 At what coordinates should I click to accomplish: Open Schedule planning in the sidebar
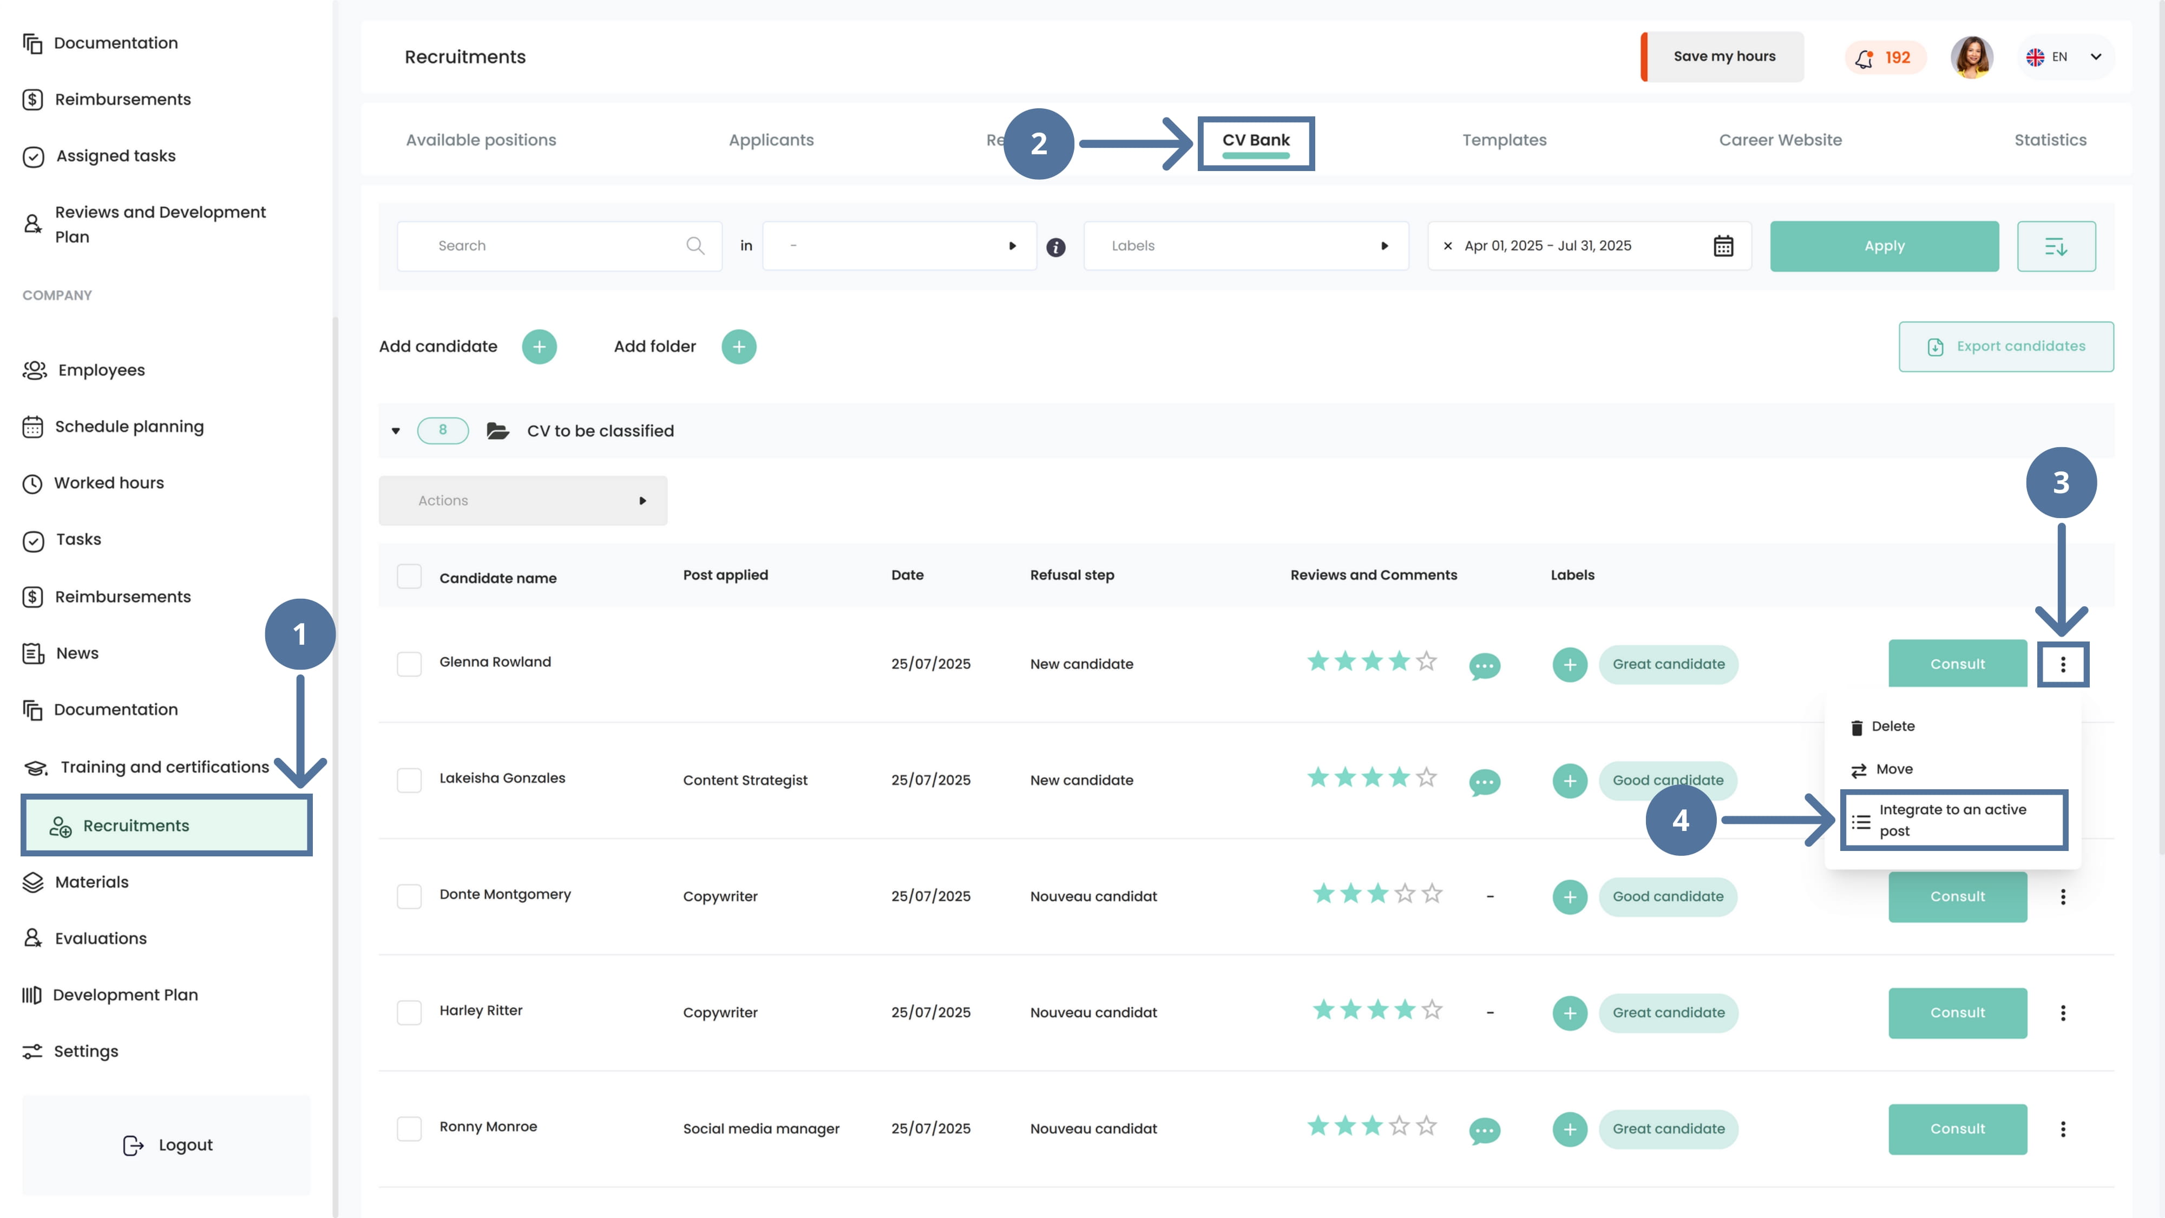(x=114, y=426)
